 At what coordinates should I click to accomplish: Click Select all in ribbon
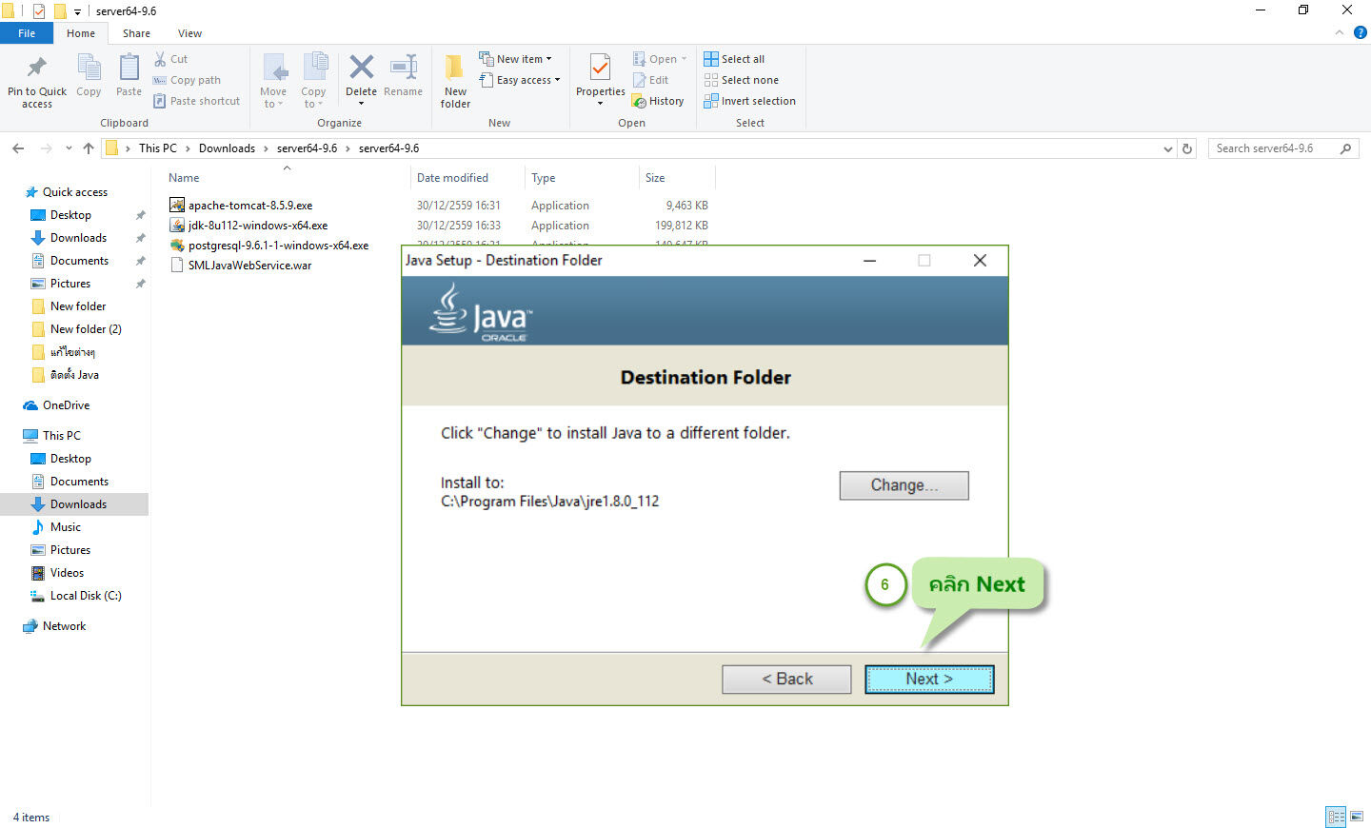734,59
